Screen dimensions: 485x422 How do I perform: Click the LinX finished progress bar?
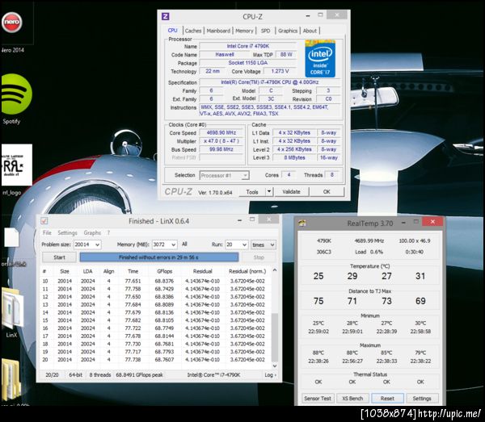tap(159, 257)
